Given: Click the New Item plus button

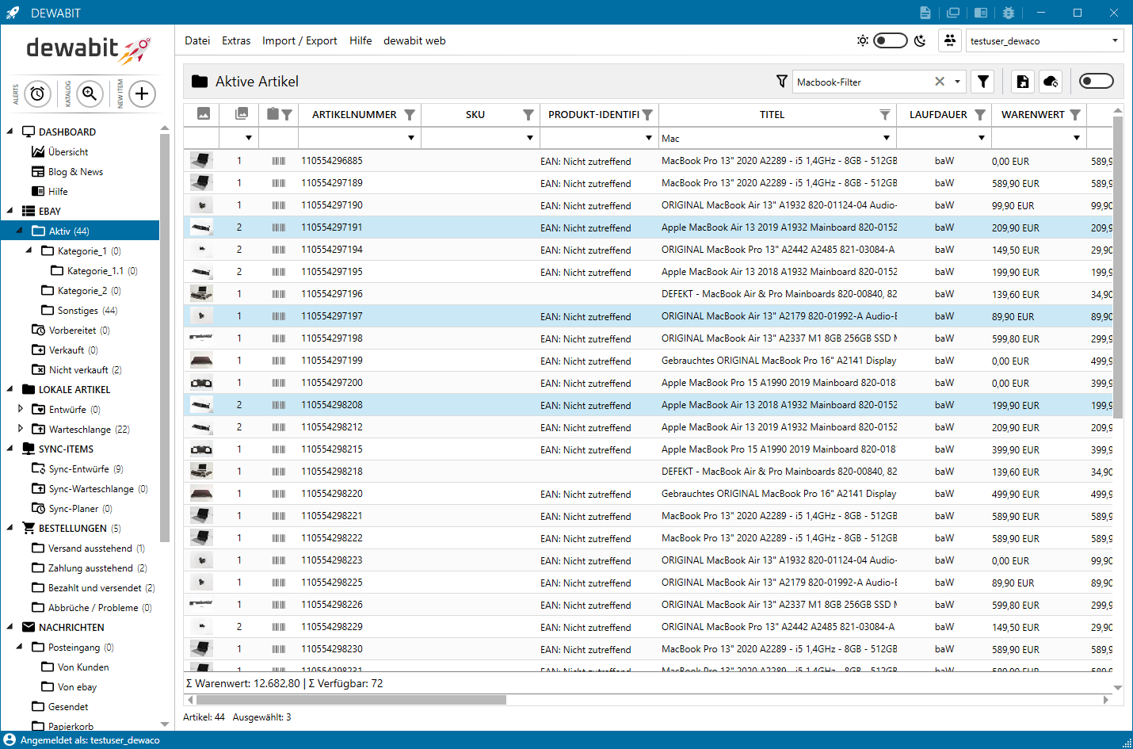Looking at the screenshot, I should point(142,94).
